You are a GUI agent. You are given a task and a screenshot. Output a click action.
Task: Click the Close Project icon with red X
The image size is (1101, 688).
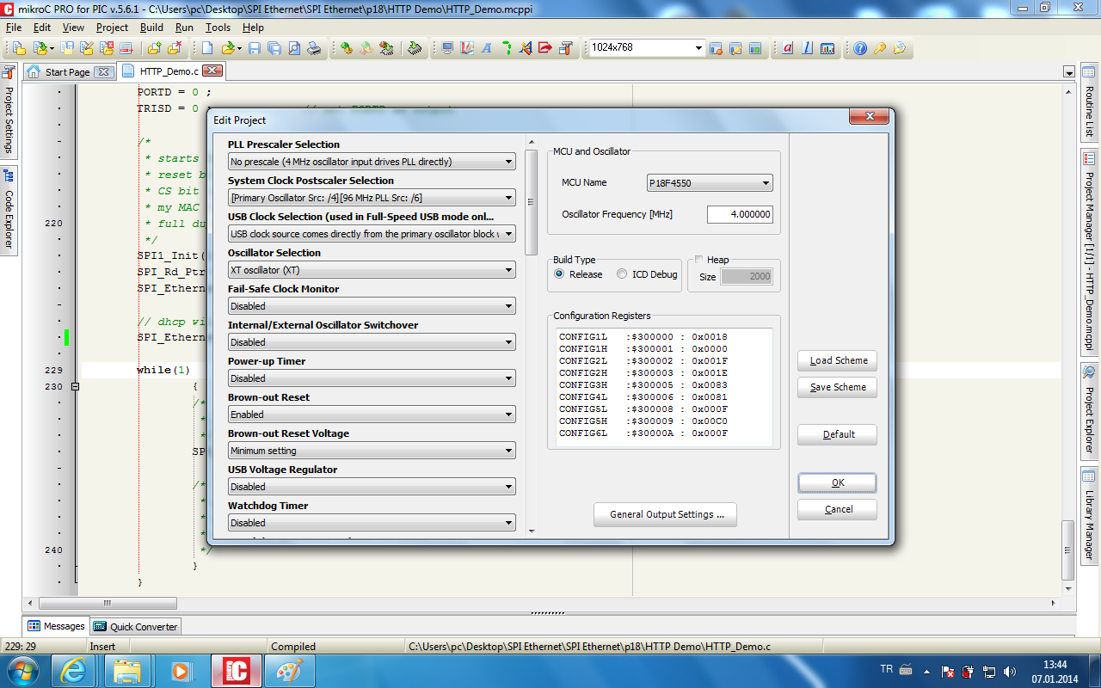[x=107, y=48]
